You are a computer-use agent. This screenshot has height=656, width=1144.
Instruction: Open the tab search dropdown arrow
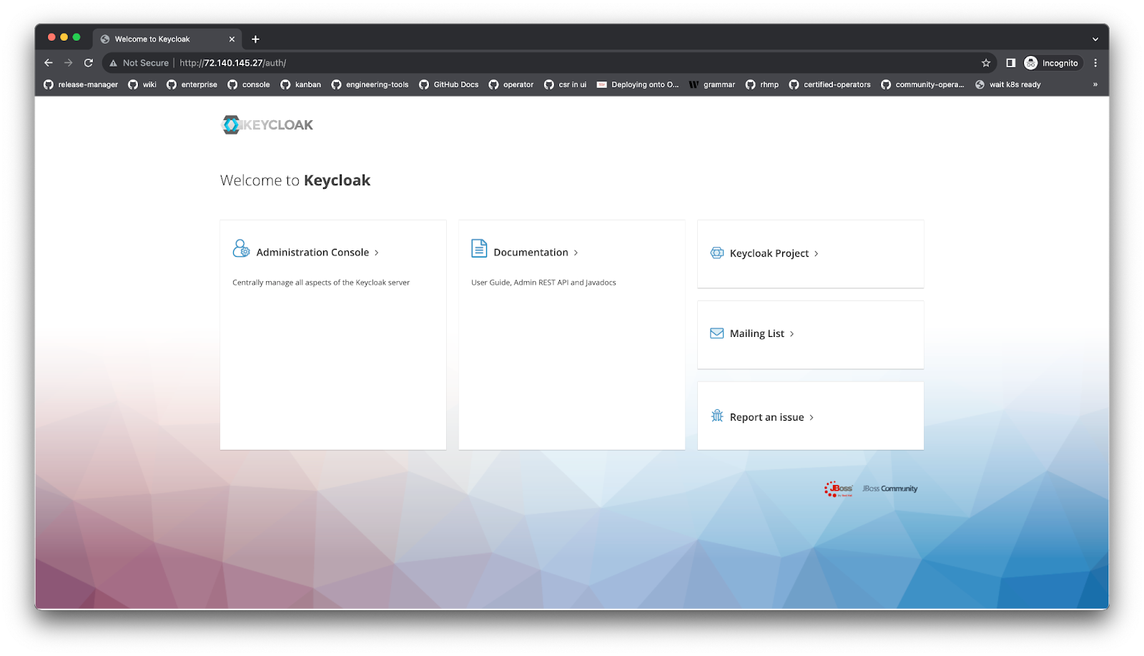click(x=1095, y=39)
